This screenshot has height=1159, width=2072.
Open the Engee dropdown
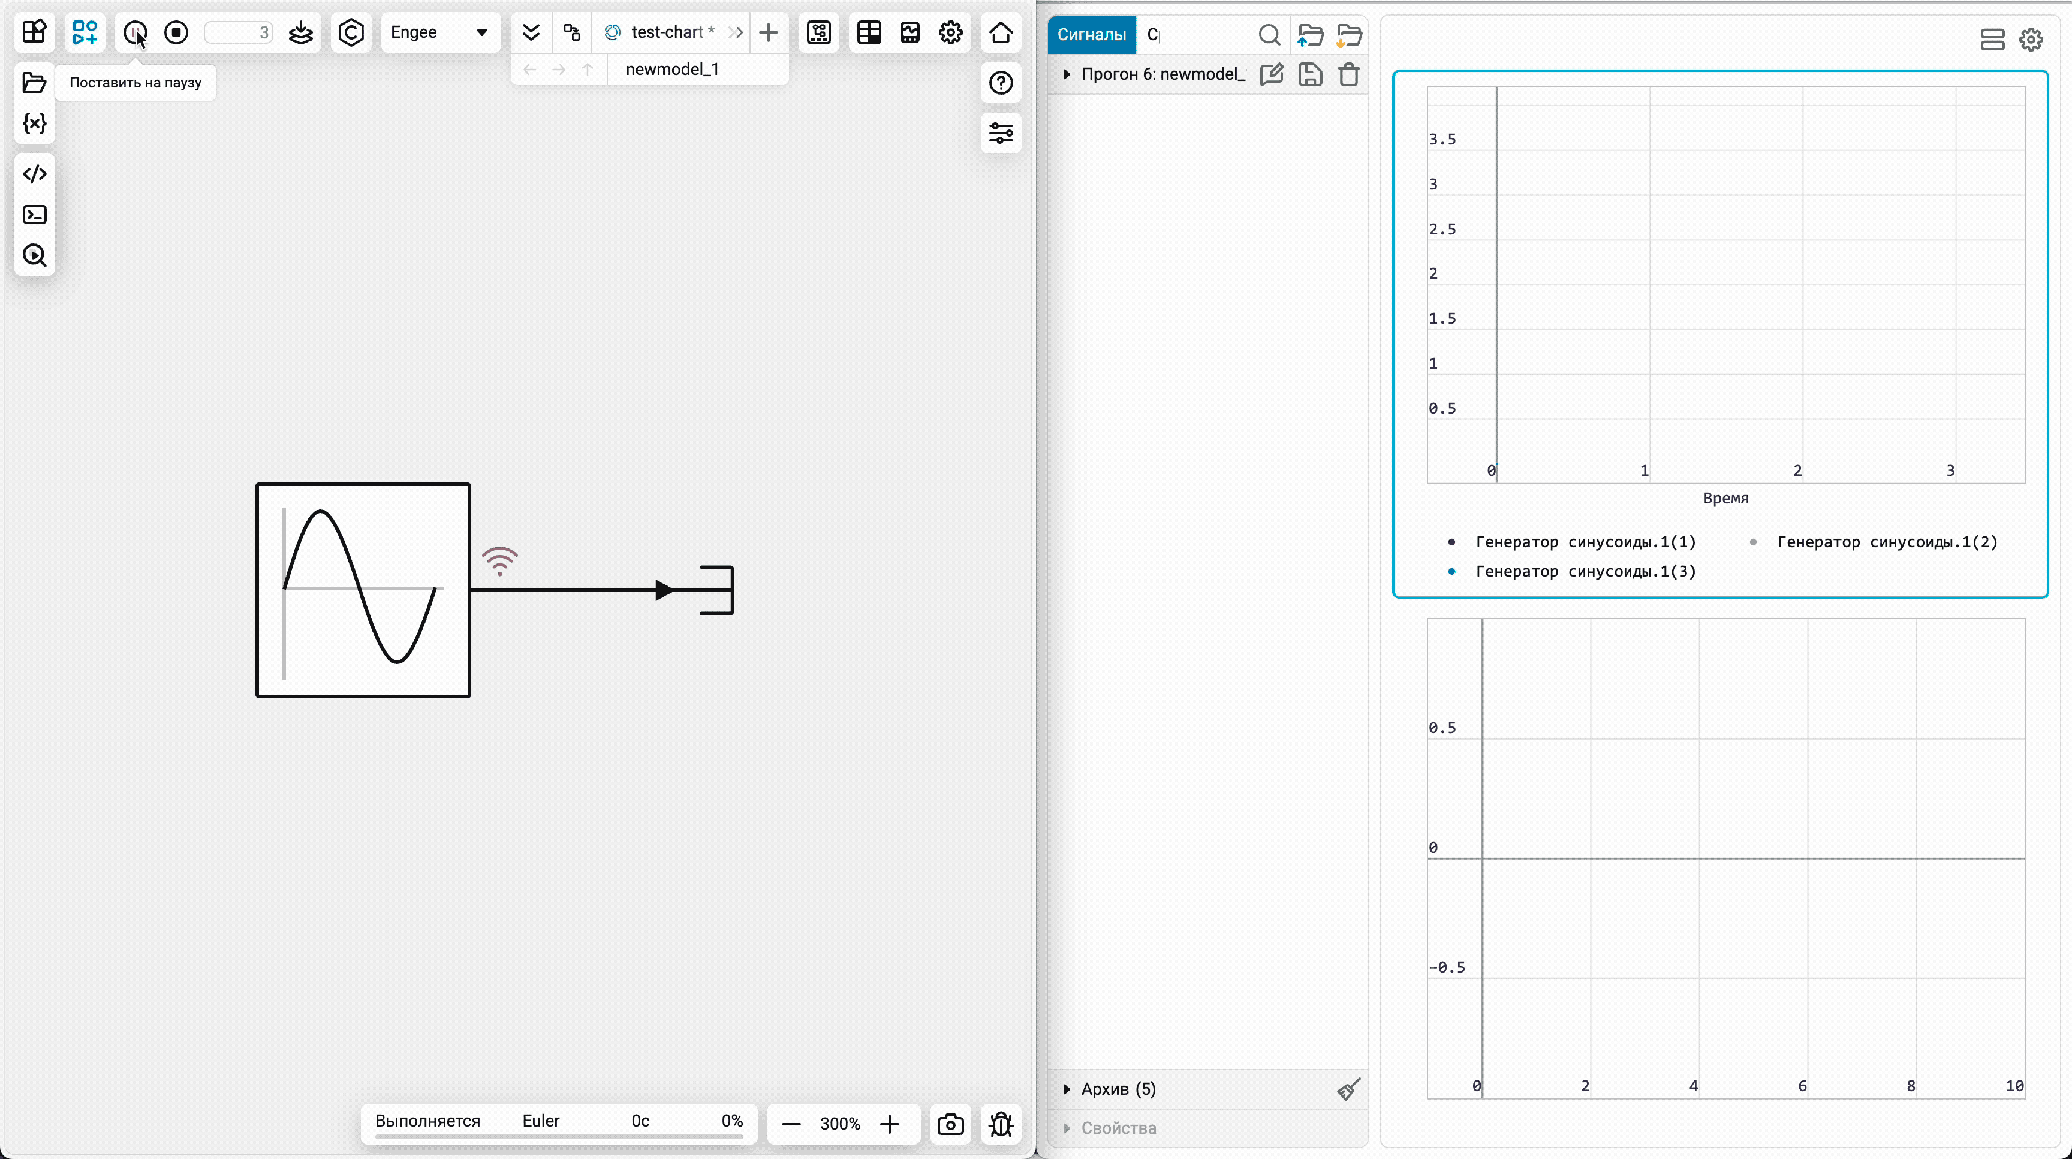point(440,32)
